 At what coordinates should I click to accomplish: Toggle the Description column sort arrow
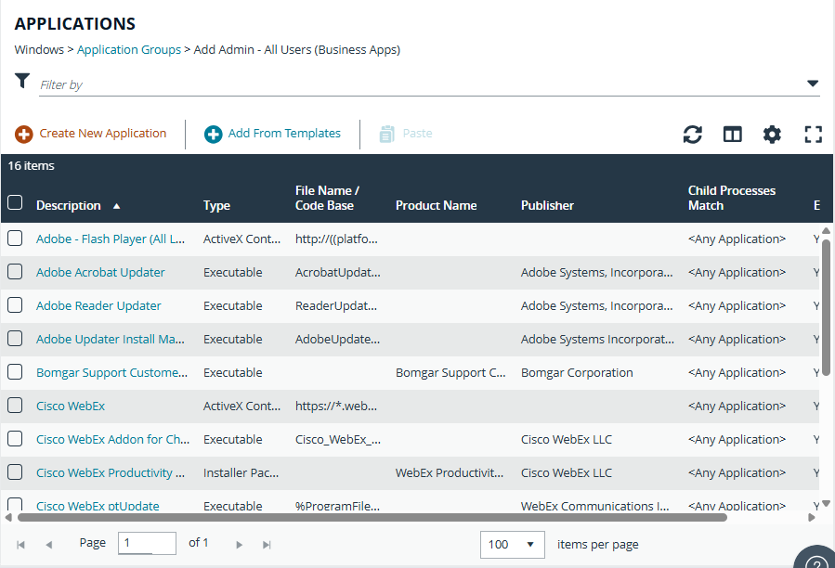[114, 205]
